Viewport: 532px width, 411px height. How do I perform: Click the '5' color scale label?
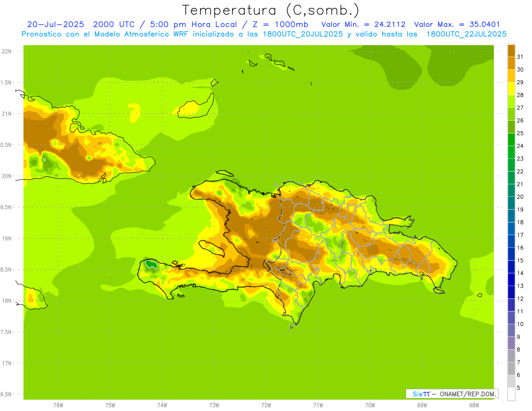(519, 388)
